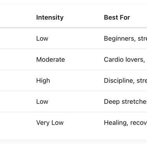Click the word Beginners in first row
The image size is (147, 144).
click(120, 39)
